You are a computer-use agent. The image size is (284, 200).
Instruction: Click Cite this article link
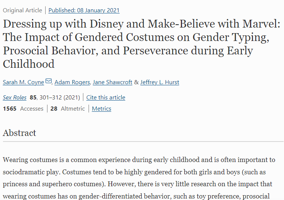(x=106, y=98)
